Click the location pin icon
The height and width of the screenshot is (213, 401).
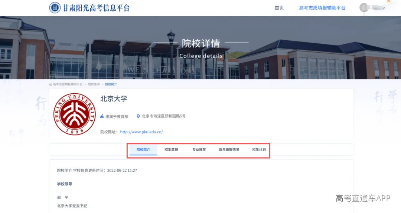click(x=138, y=116)
